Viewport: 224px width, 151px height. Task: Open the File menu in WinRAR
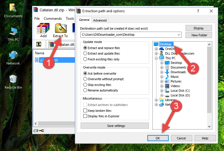37,19
